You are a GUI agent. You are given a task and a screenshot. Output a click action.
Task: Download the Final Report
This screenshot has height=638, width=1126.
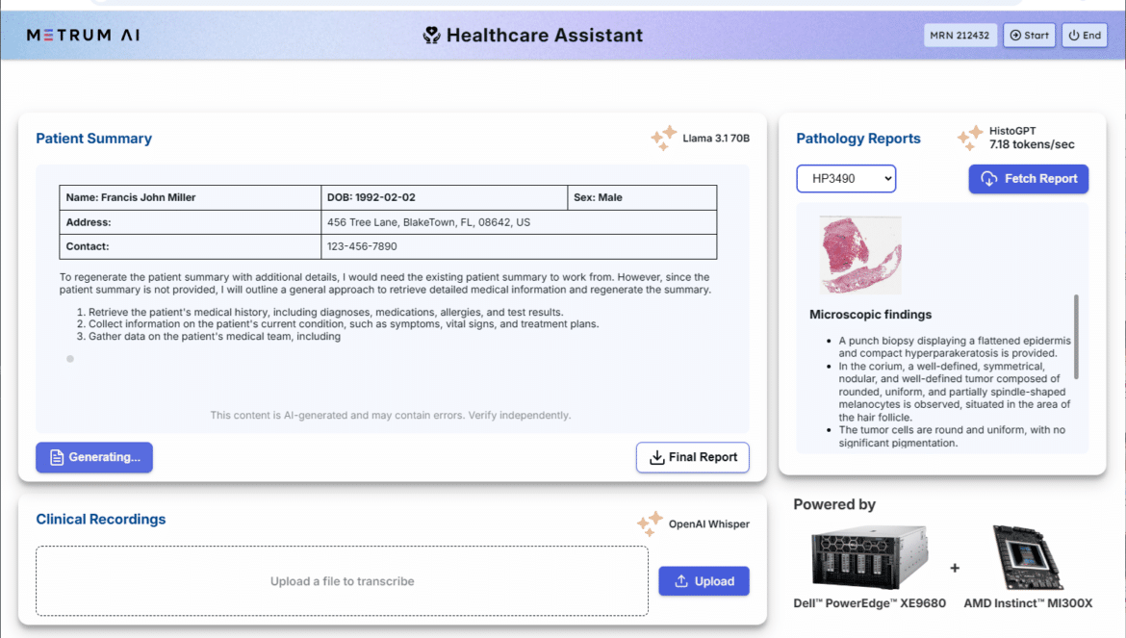click(692, 457)
